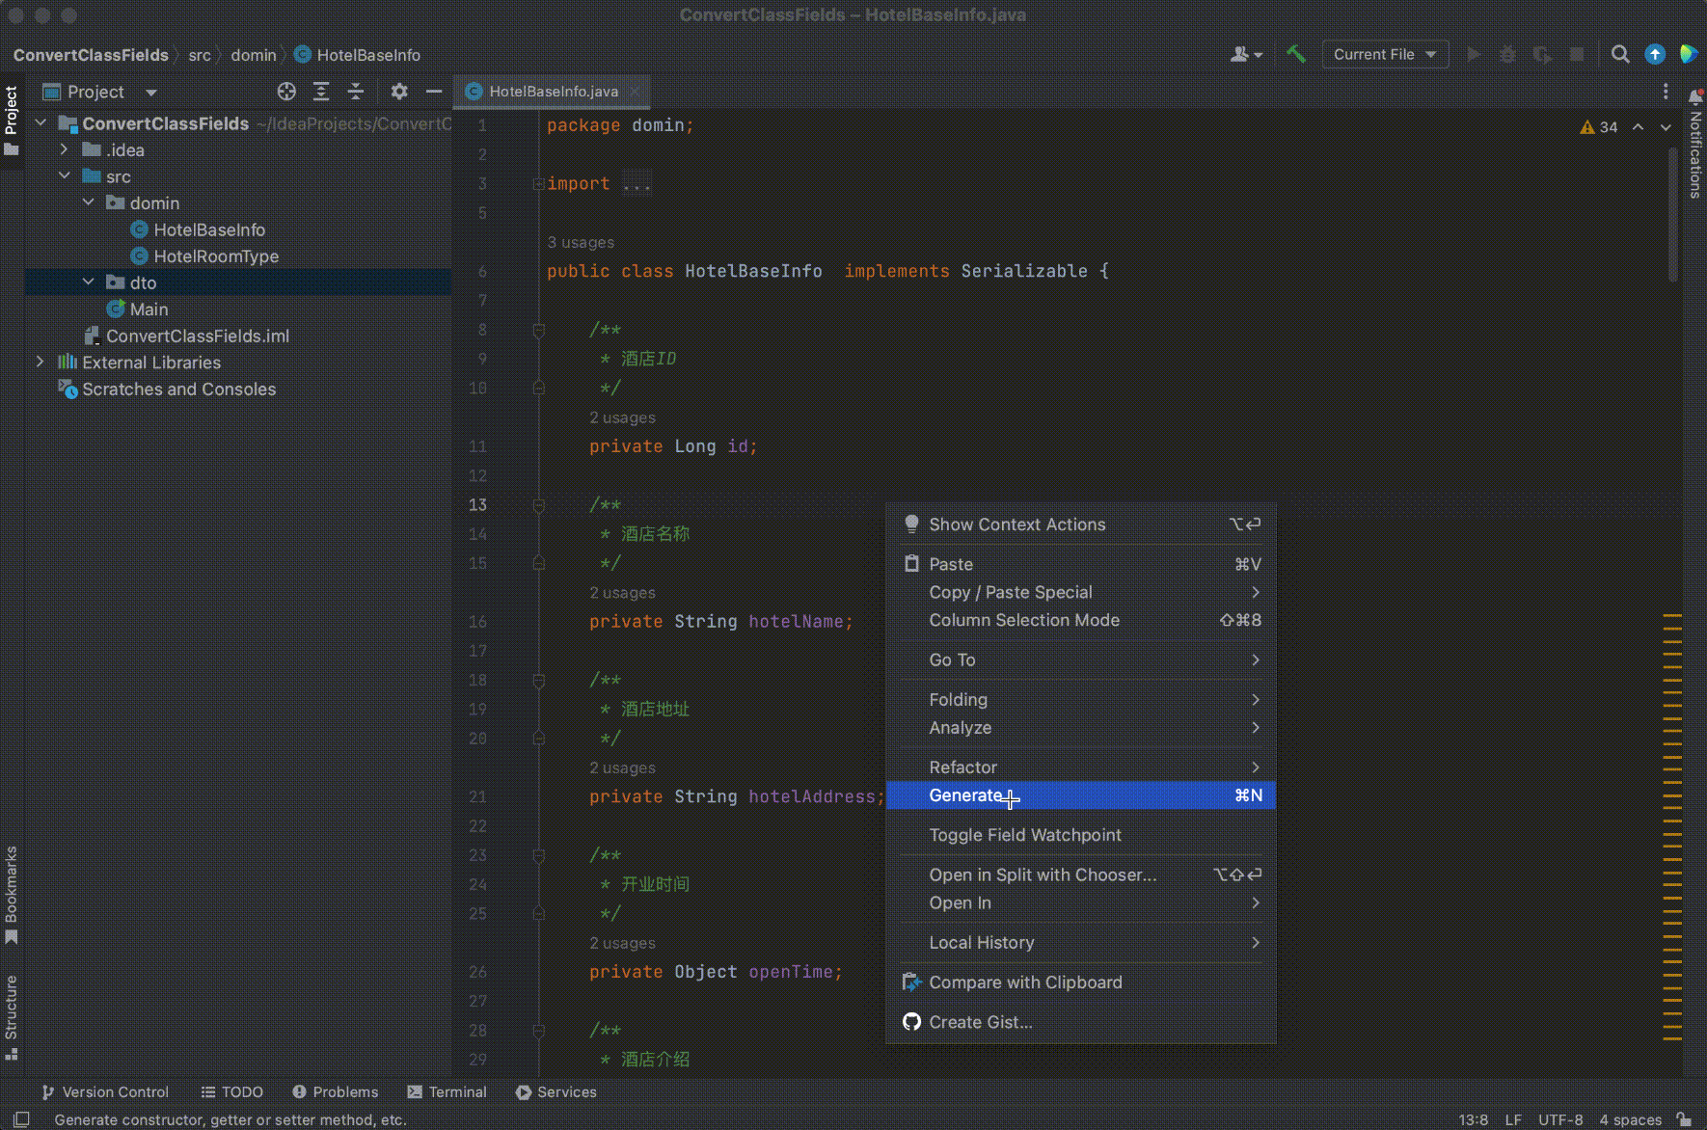1707x1130 pixels.
Task: Expand External Libraries node
Action: (40, 363)
